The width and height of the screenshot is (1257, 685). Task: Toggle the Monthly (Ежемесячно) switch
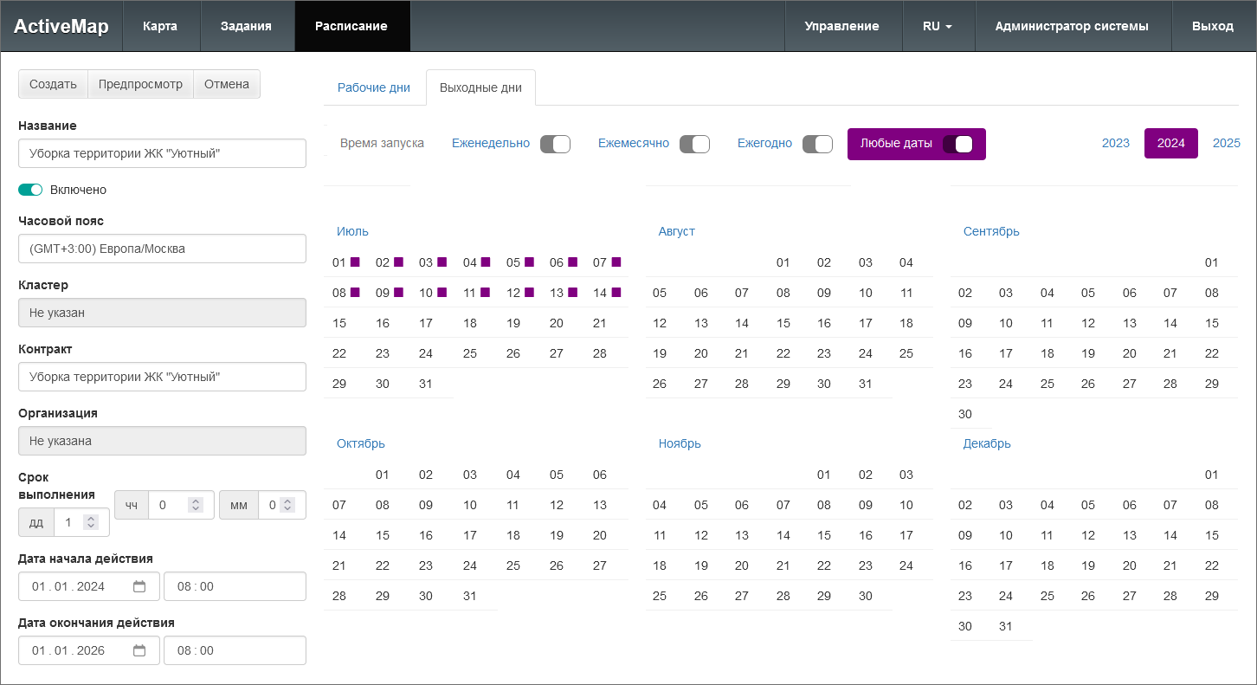694,144
